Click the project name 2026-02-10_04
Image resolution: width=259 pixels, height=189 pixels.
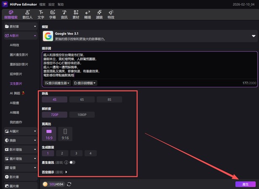coord(243,5)
